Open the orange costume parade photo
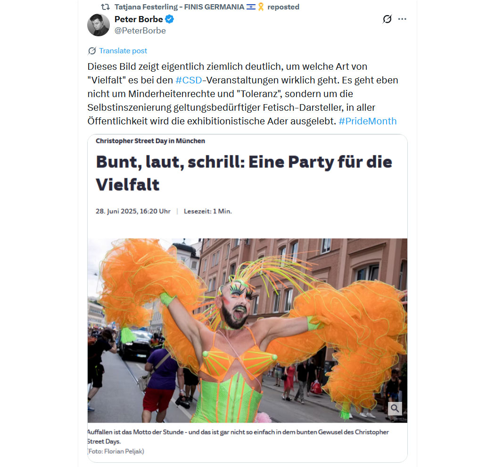 247,330
